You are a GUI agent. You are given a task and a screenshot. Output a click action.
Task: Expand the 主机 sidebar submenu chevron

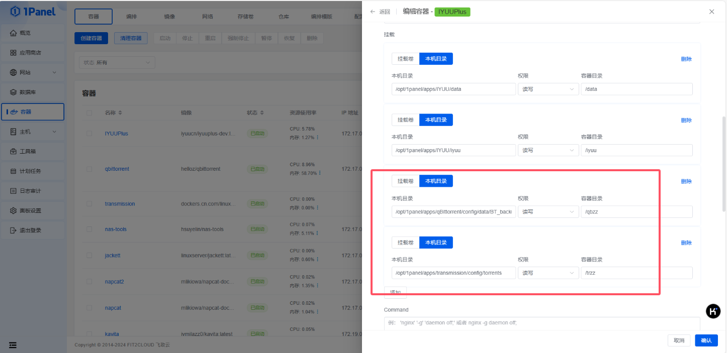[x=54, y=132]
